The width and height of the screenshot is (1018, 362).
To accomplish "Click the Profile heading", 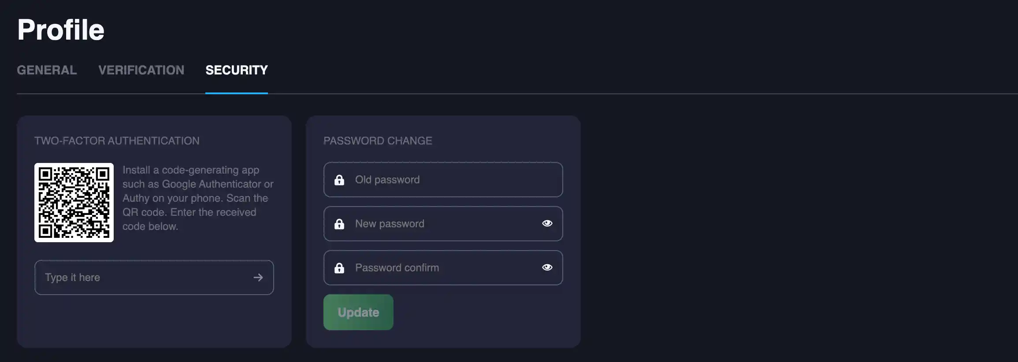I will click(x=60, y=29).
